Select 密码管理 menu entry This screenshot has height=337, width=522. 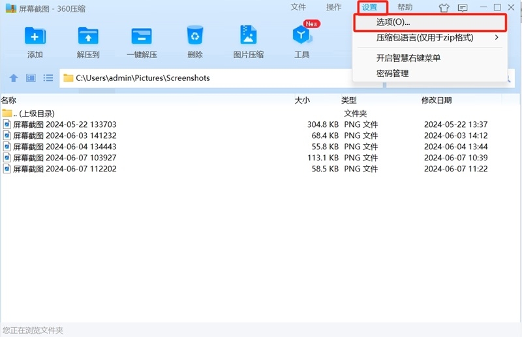pyautogui.click(x=430, y=74)
